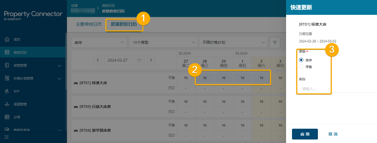
Task: Select RT01 可售 cell for 1 周五
Action: (x=243, y=78)
